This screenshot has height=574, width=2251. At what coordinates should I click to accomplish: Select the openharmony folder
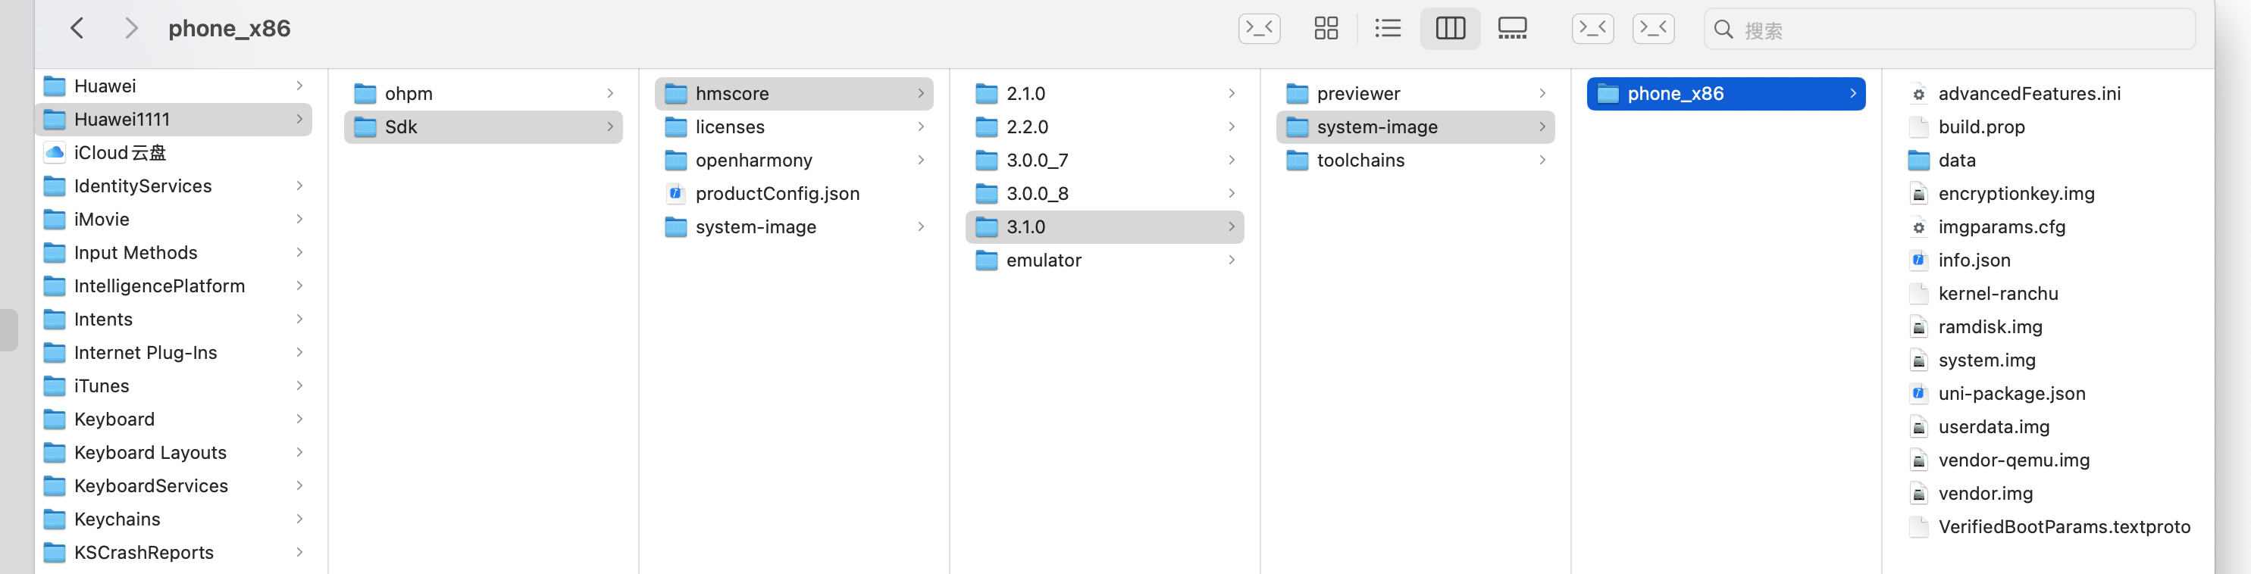753,161
